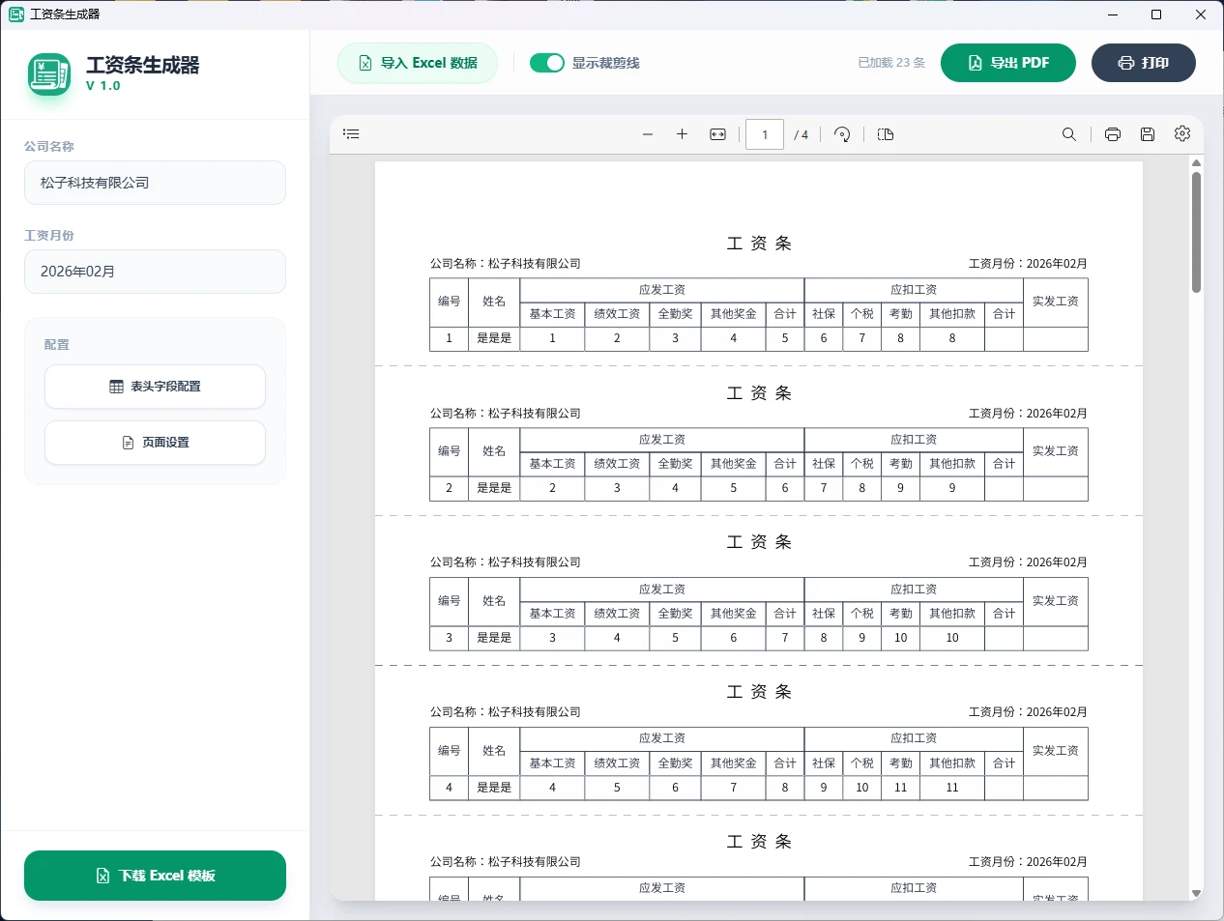Print from the PDF viewer toolbar icon

click(1110, 134)
